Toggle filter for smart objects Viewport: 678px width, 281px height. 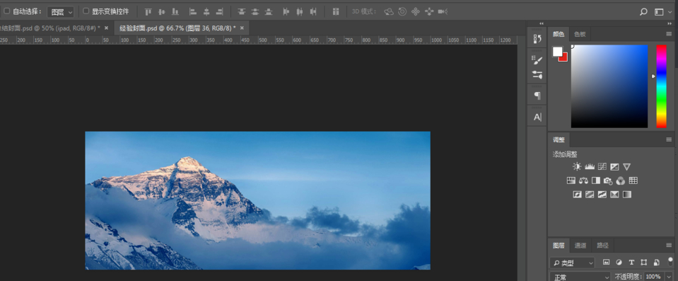(x=656, y=263)
